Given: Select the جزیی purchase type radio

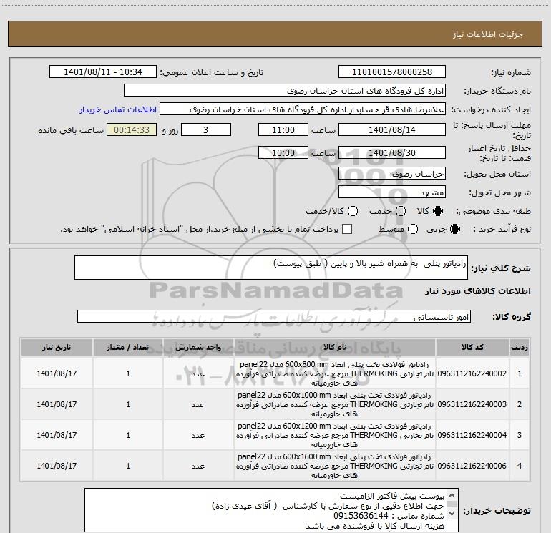Looking at the screenshot, I should click(454, 229).
